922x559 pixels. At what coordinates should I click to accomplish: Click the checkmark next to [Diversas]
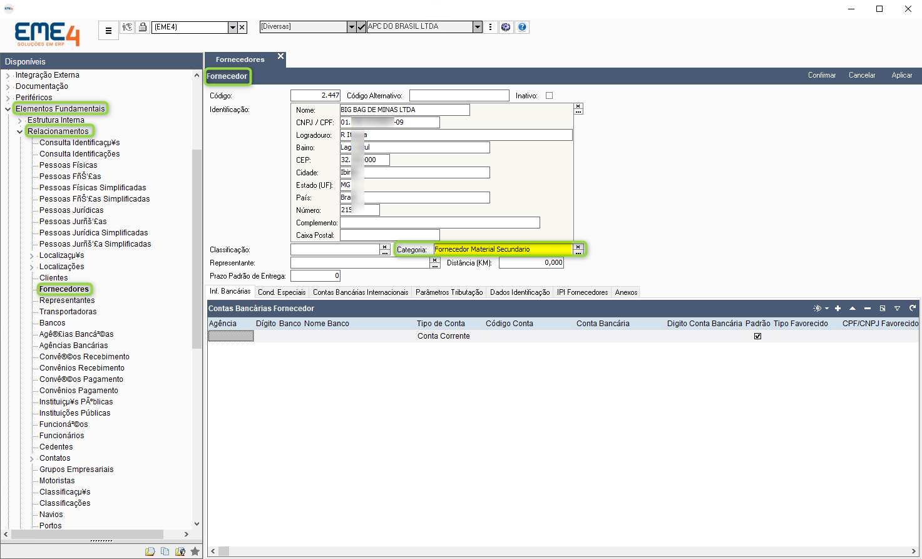[361, 27]
